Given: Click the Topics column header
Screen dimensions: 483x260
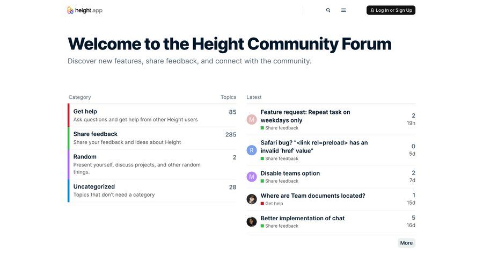Looking at the screenshot, I should 228,97.
